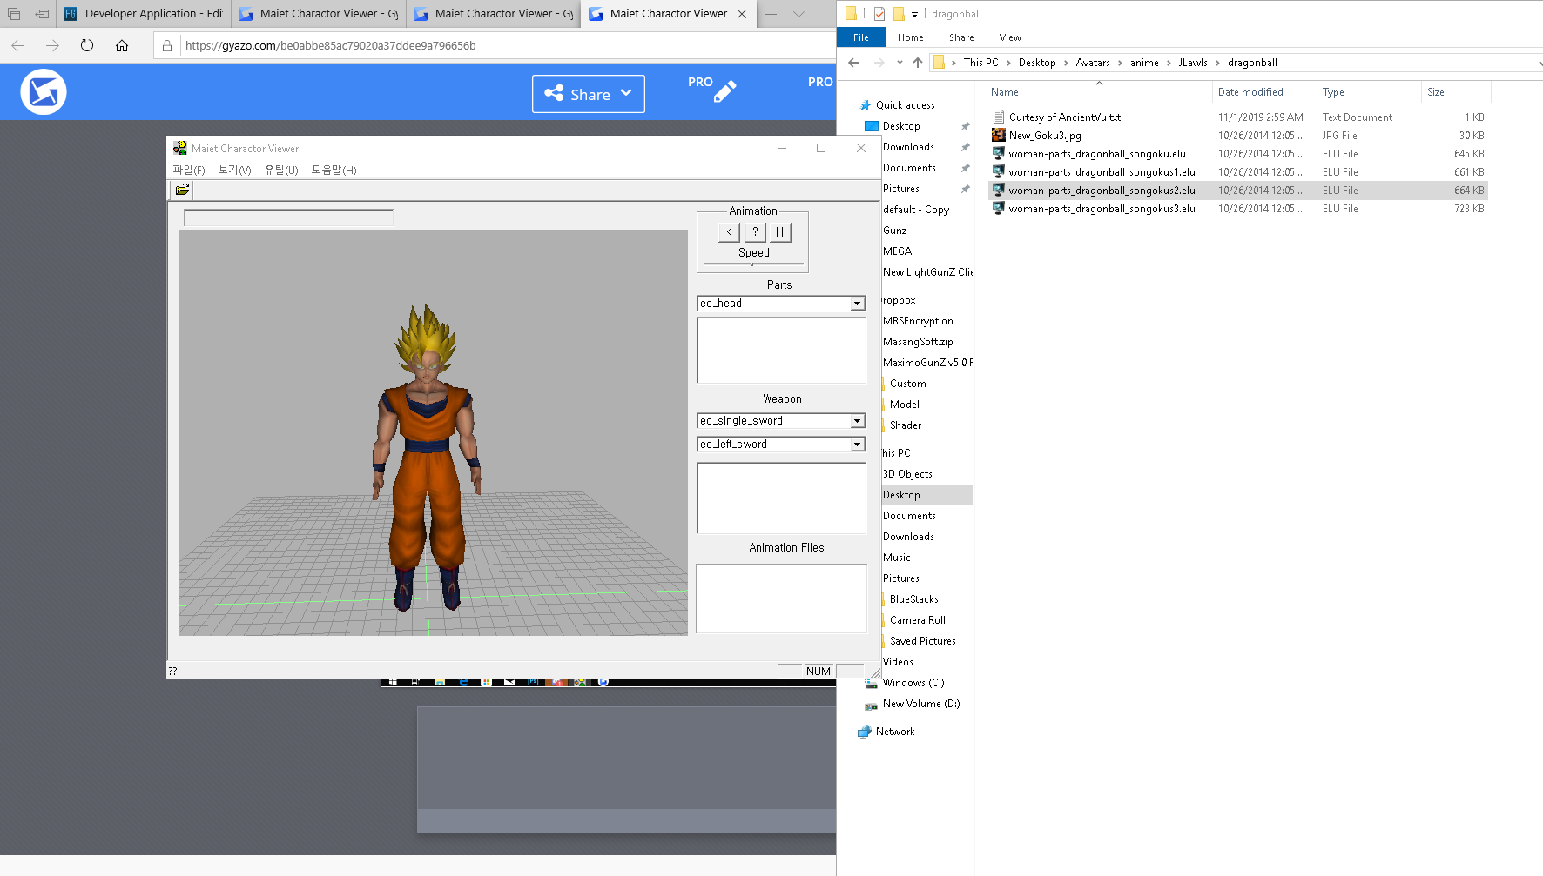Click JLawls in the breadcrumb path
Viewport: 1543px width, 876px height.
(1192, 63)
